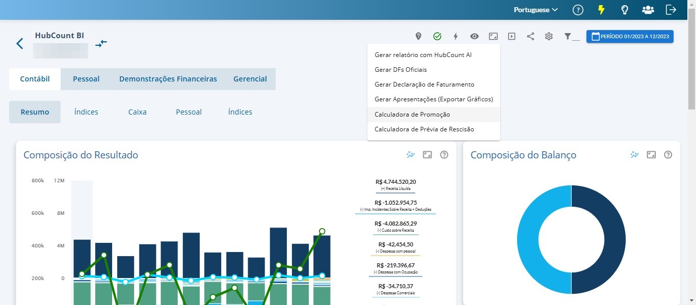Switch to Demonstrações Financeiras tab

pyautogui.click(x=168, y=79)
